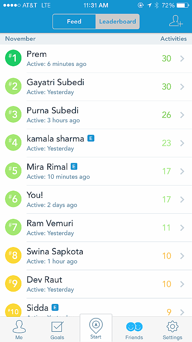Tap the Activities column header
Viewport: 192px width, 342px height.
pyautogui.click(x=174, y=39)
